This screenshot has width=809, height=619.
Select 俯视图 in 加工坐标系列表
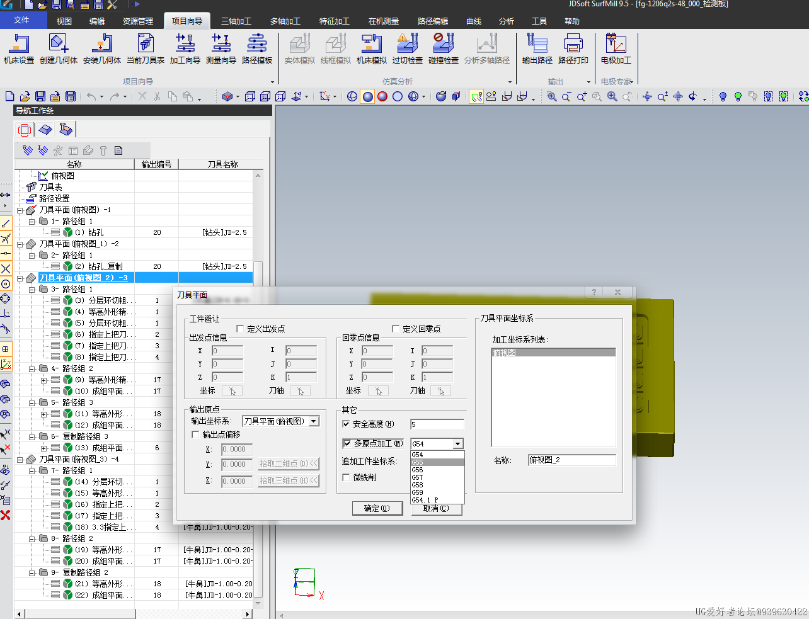(553, 353)
